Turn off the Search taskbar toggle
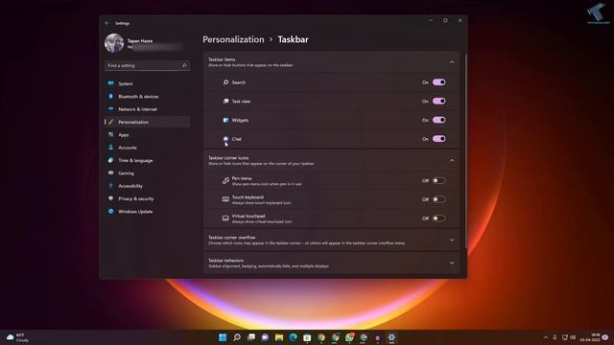Image resolution: width=614 pixels, height=345 pixels. (439, 82)
